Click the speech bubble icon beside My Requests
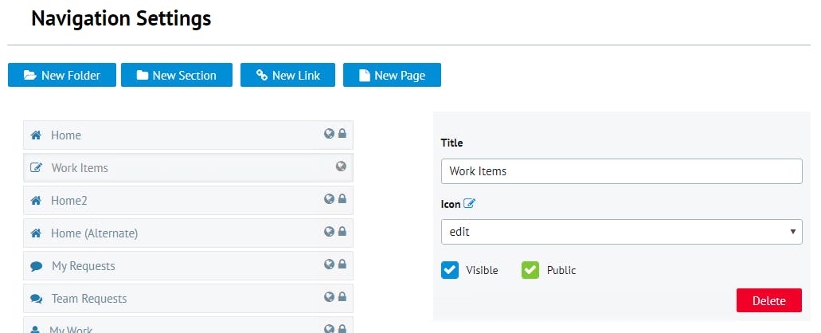Image resolution: width=821 pixels, height=333 pixels. click(x=36, y=266)
